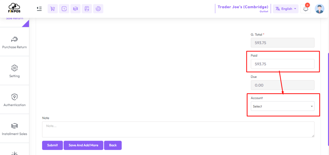Open Installment Sales menu item

click(x=14, y=128)
